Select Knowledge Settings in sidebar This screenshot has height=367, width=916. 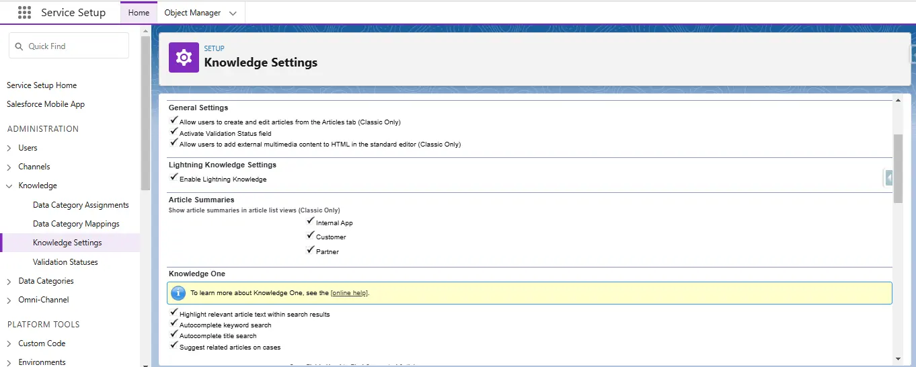67,243
